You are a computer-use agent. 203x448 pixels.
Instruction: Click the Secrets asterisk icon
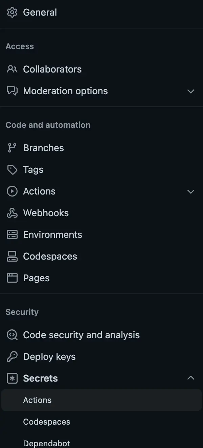pos(12,379)
